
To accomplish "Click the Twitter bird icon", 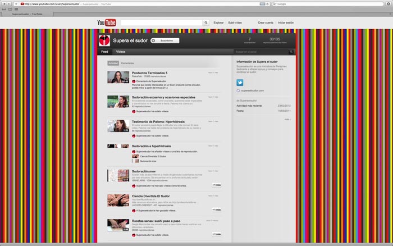I will (x=240, y=83).
